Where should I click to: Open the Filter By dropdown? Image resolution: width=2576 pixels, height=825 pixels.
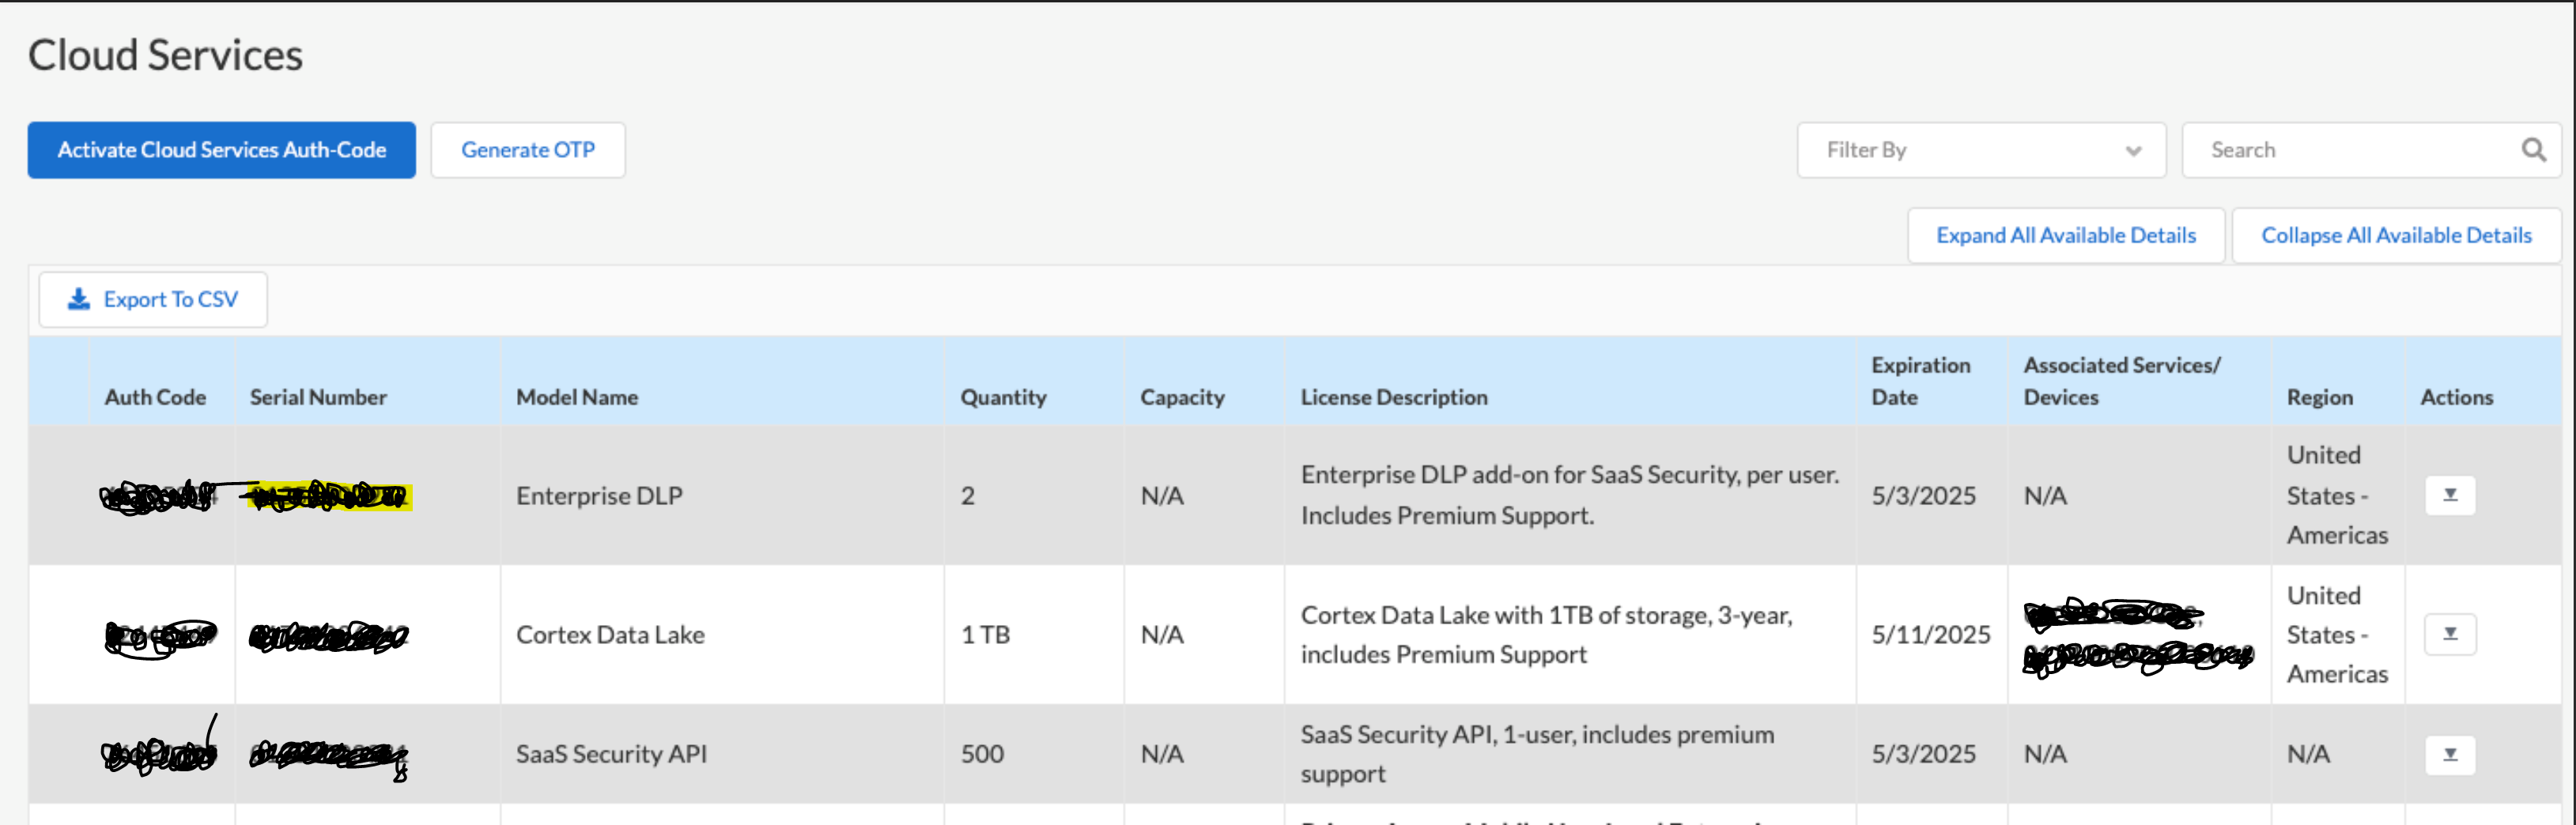1980,150
